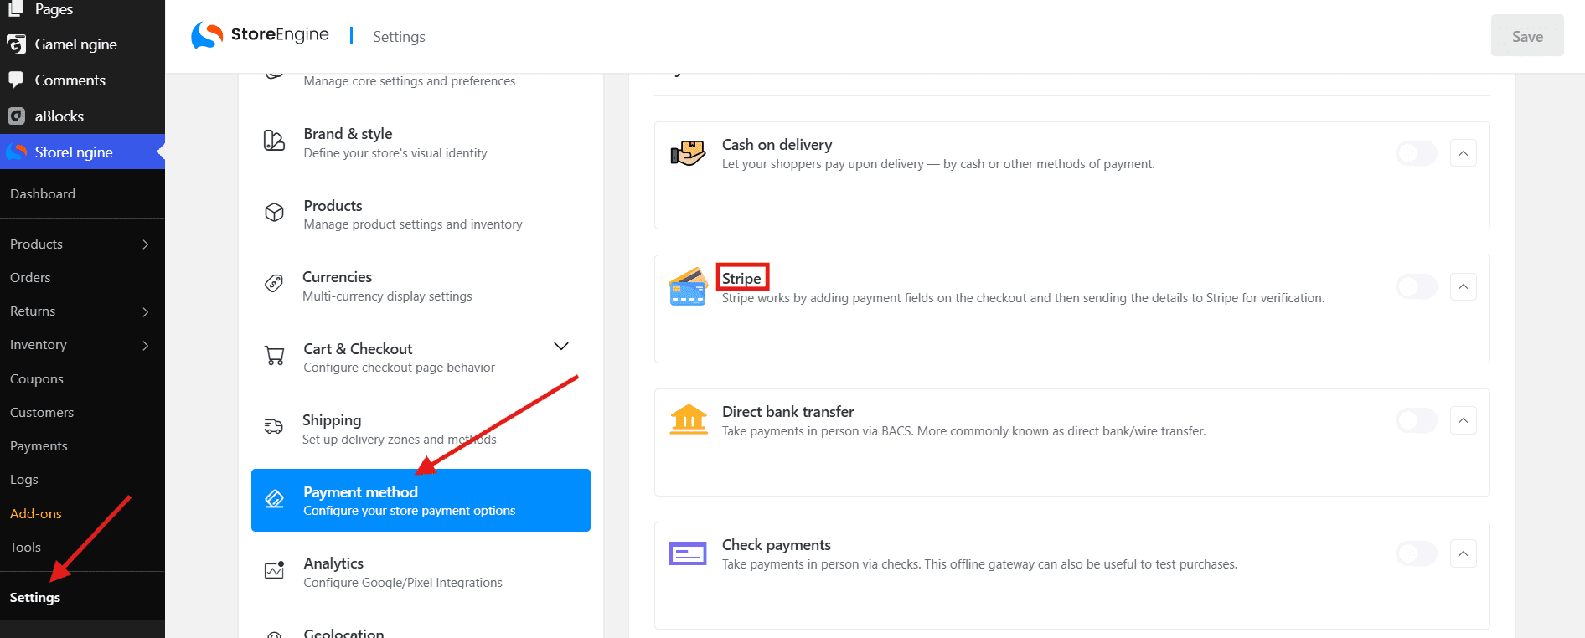Click the Check payments title

(777, 545)
